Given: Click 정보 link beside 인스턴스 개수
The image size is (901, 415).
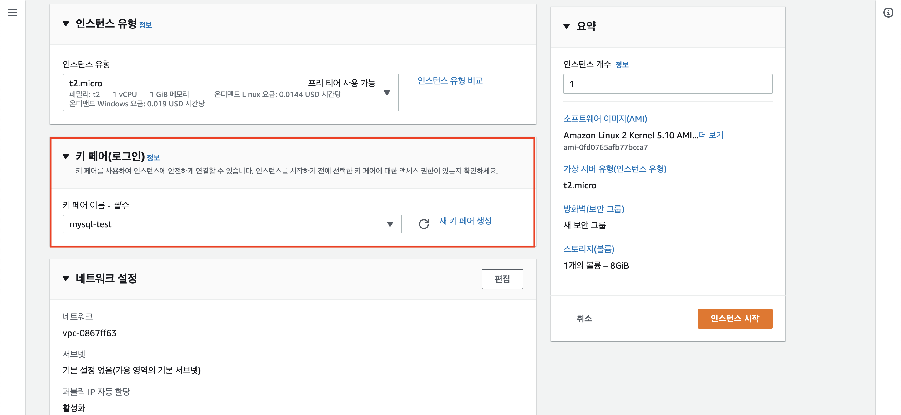Looking at the screenshot, I should point(622,65).
